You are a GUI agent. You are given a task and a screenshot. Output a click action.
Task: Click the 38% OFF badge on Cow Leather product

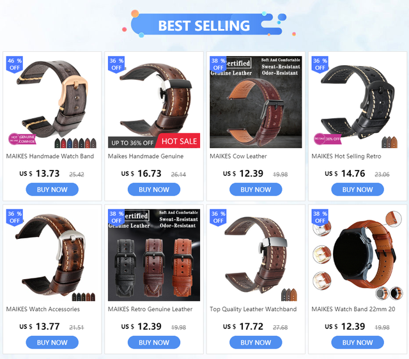tap(218, 65)
